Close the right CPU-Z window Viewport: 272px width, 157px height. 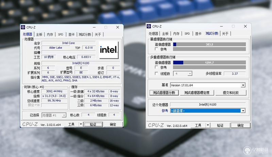(x=245, y=26)
